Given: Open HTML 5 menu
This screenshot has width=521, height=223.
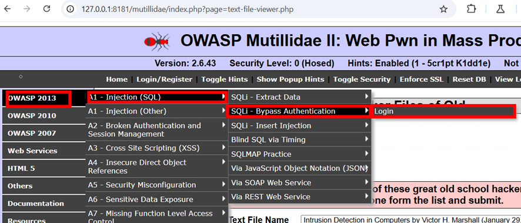Looking at the screenshot, I should pyautogui.click(x=44, y=168).
